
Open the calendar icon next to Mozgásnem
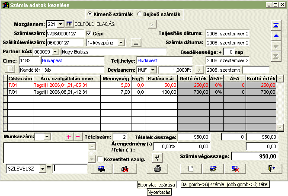69,24
